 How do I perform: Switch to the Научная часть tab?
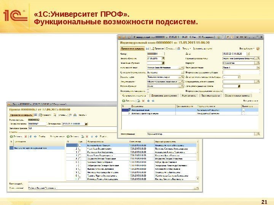click(189, 96)
